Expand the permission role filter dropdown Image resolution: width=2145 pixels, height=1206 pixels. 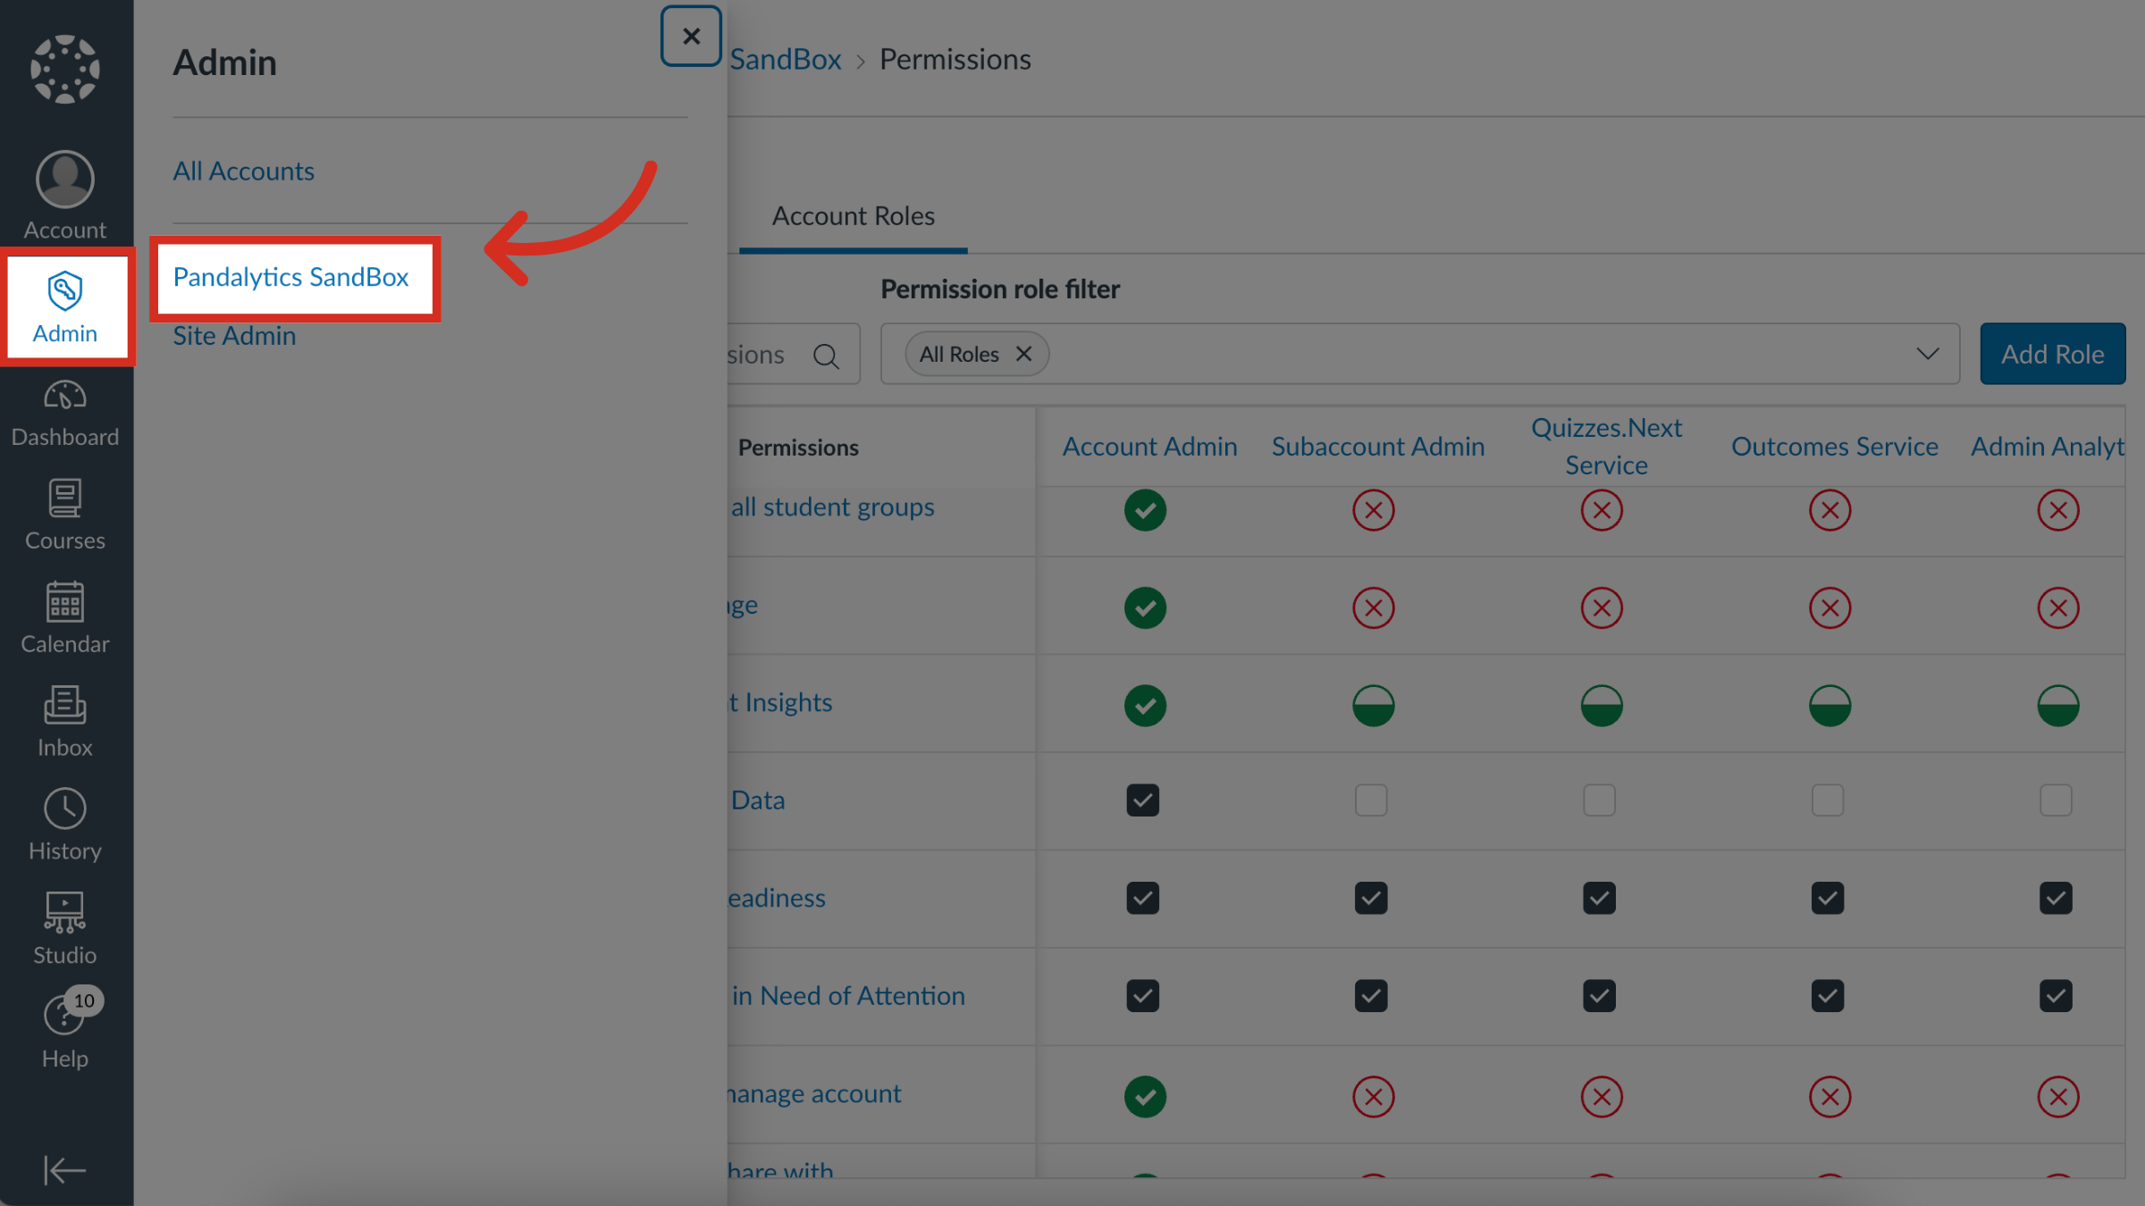(1925, 354)
